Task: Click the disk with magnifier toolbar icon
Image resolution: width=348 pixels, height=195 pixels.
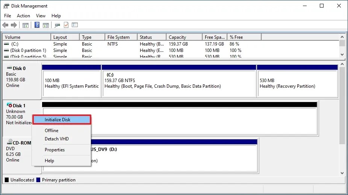Action: click(x=57, y=25)
